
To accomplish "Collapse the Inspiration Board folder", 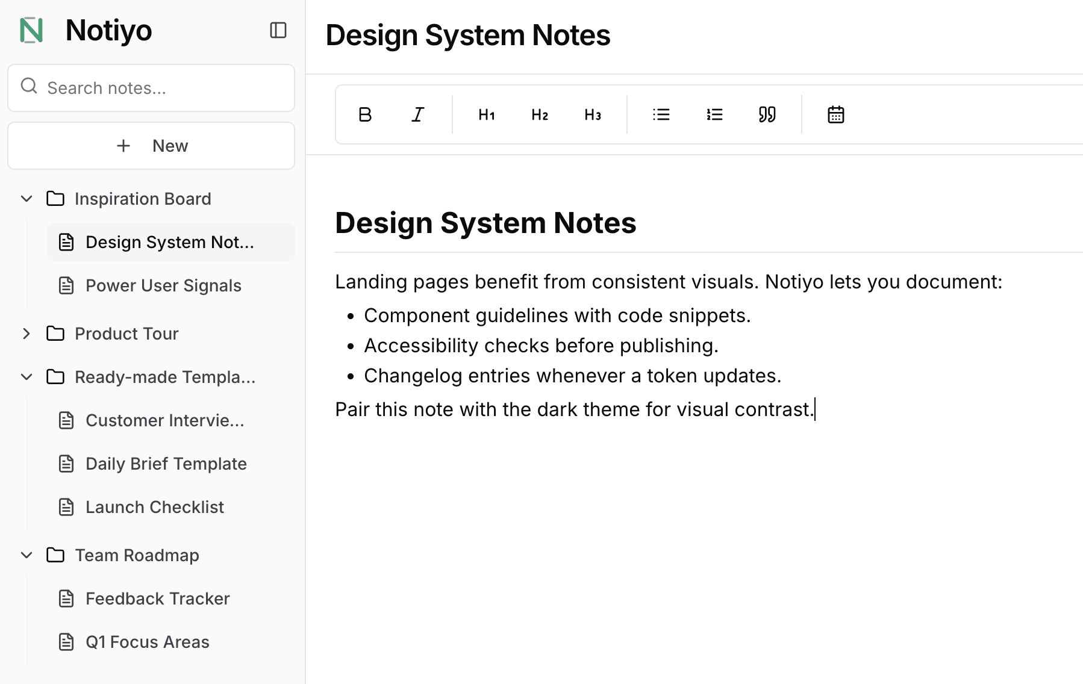I will 27,199.
